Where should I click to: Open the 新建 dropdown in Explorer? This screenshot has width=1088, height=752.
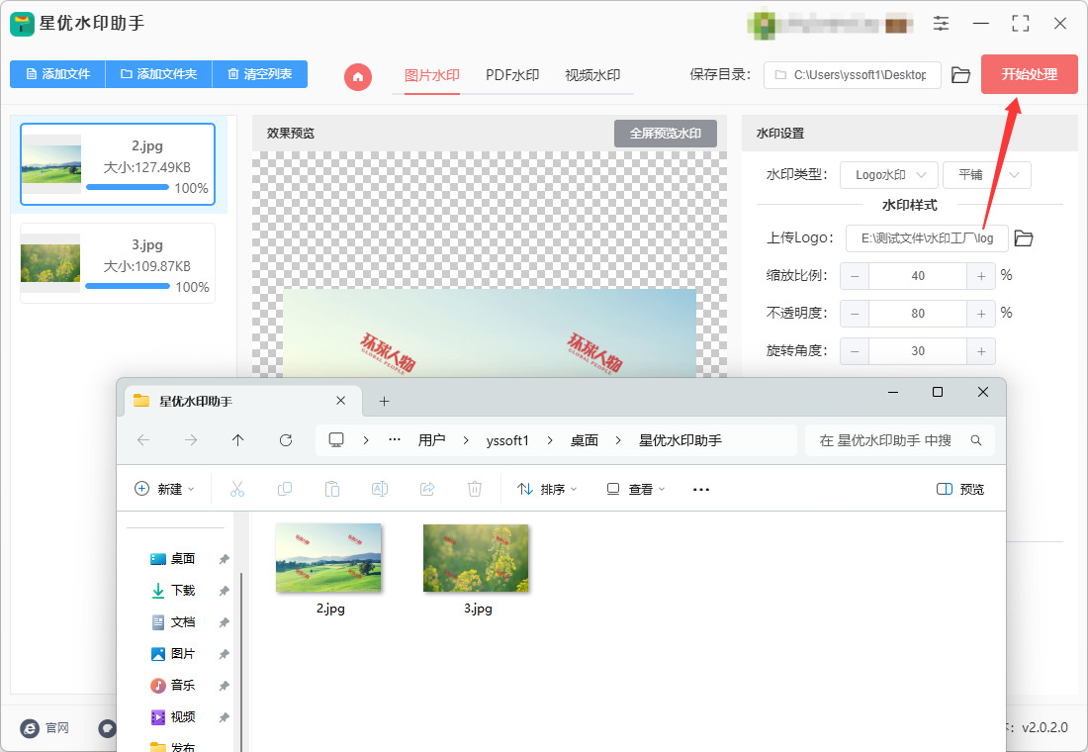164,490
